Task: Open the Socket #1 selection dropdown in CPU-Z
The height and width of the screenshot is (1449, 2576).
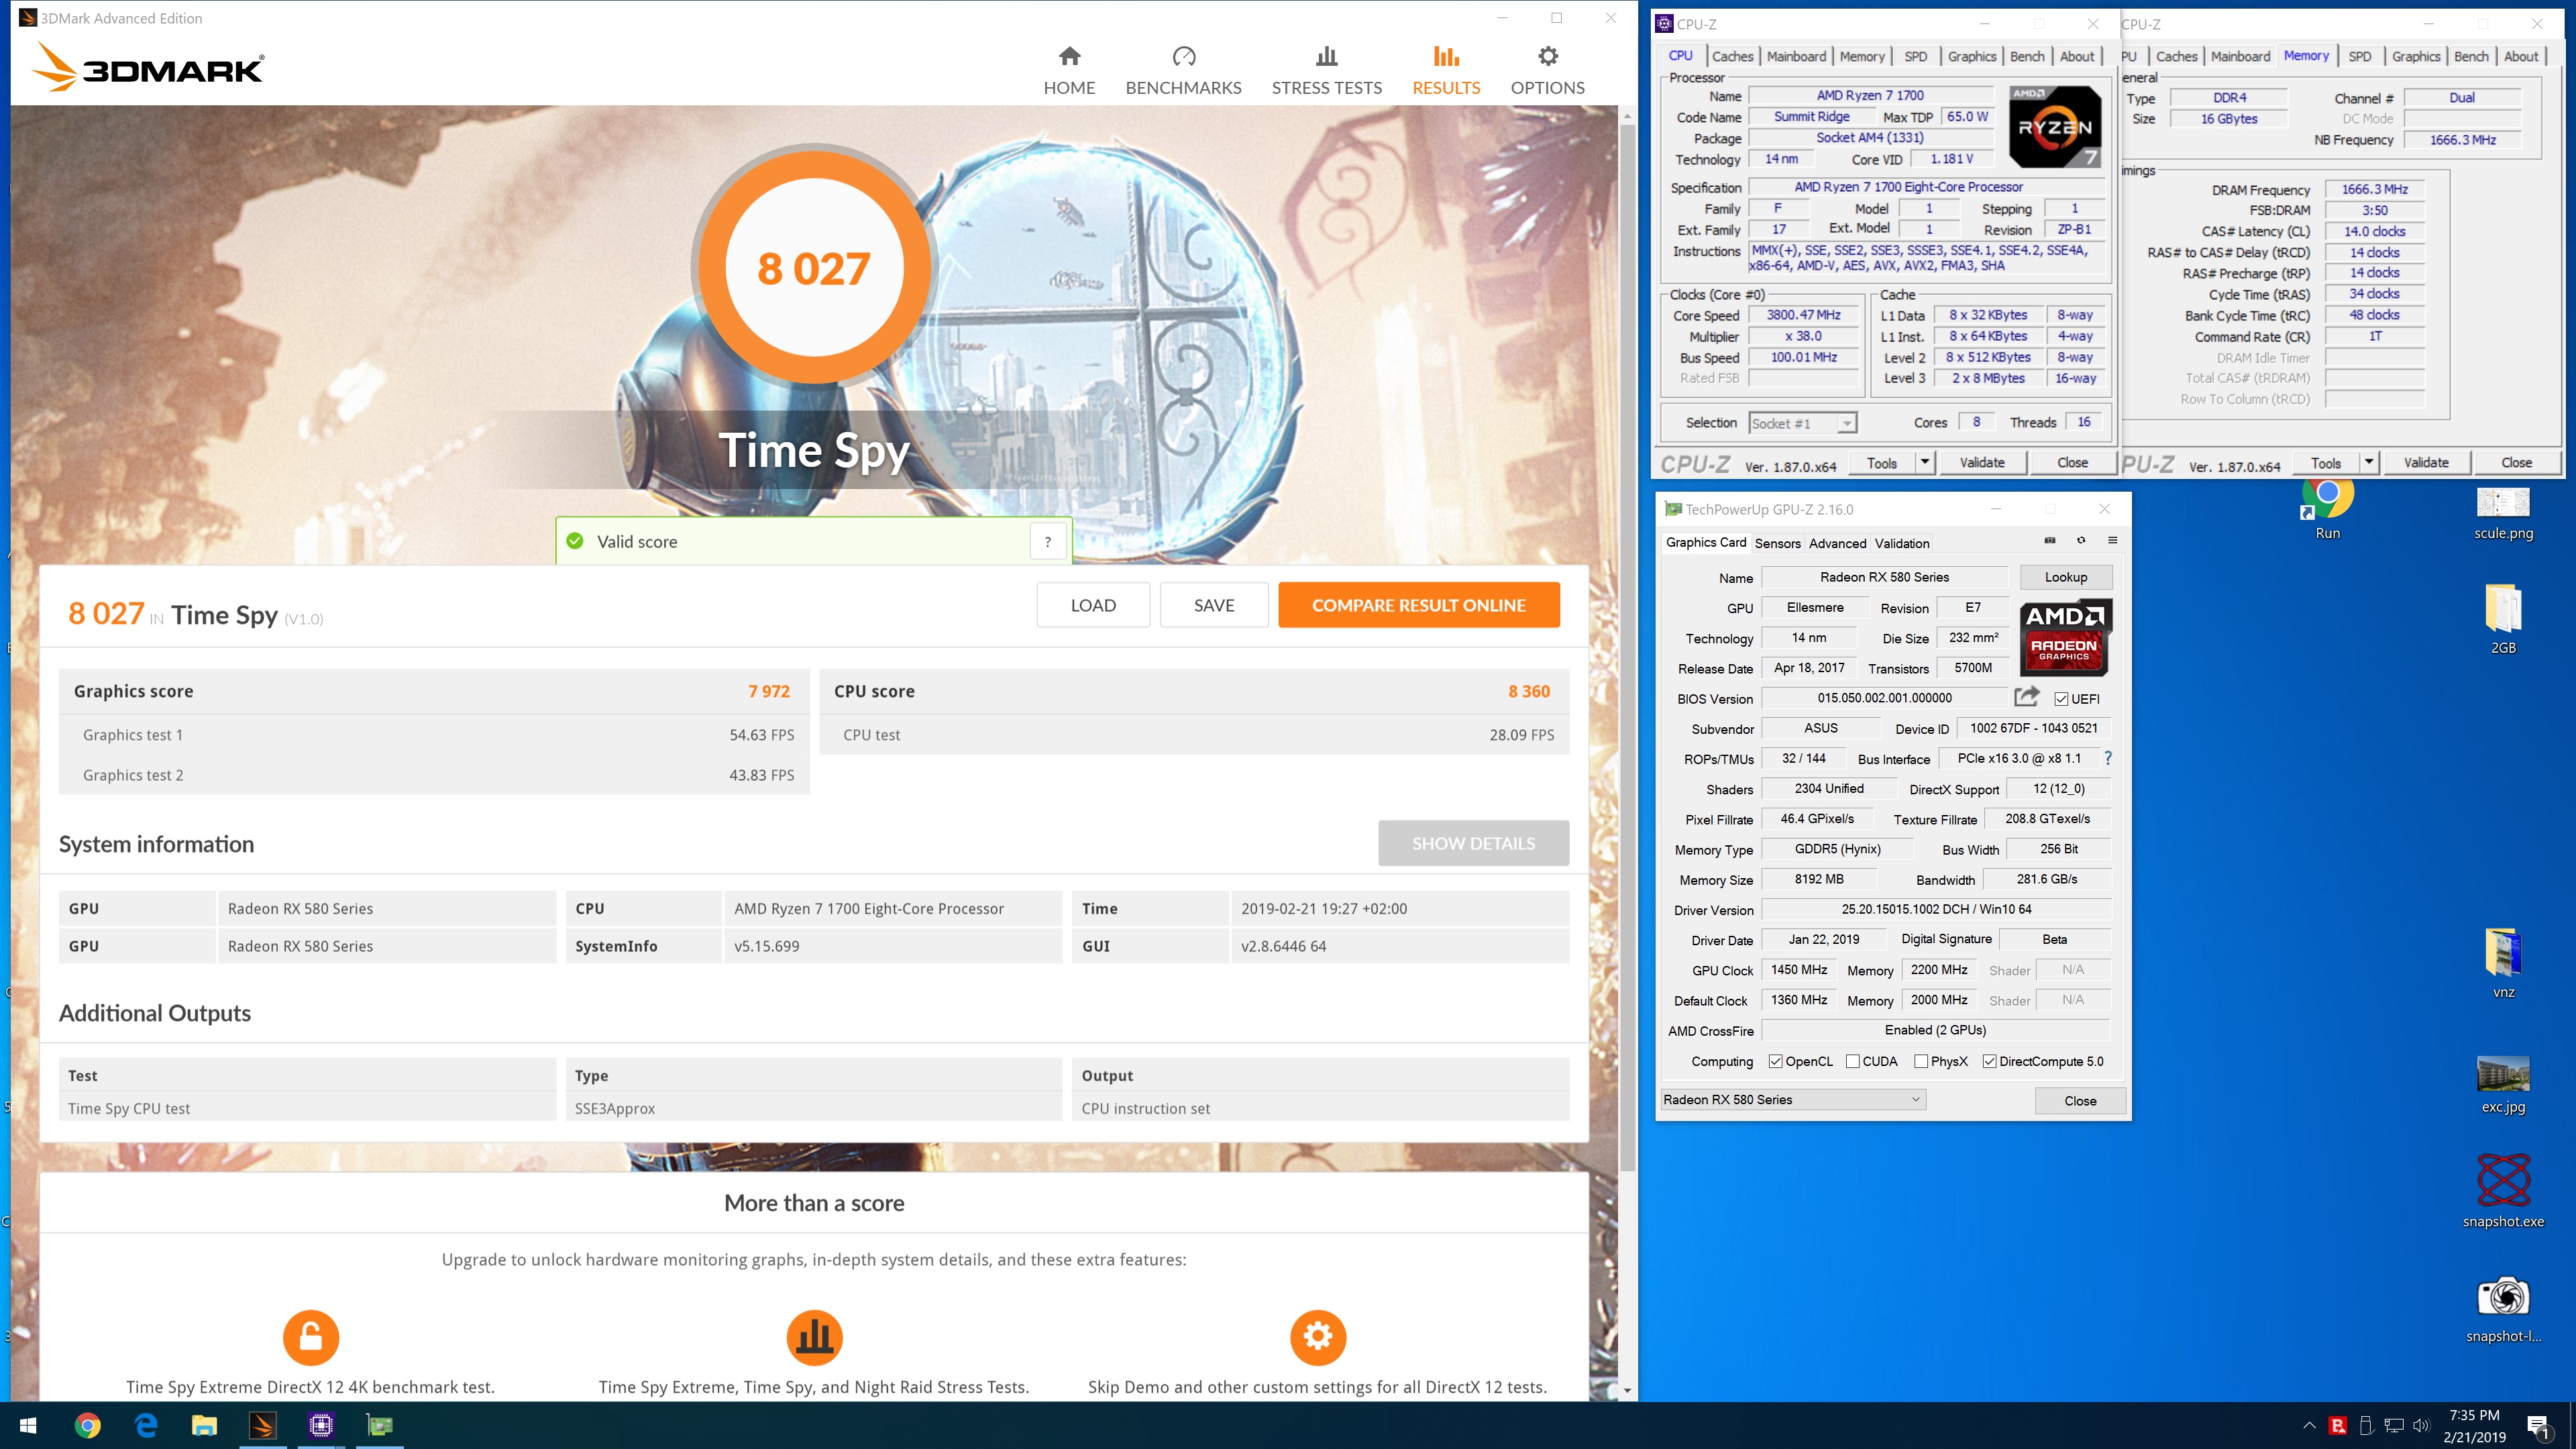Action: tap(1802, 423)
